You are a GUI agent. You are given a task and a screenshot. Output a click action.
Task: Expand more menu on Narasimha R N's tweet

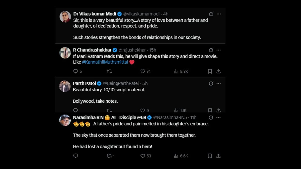(x=219, y=117)
